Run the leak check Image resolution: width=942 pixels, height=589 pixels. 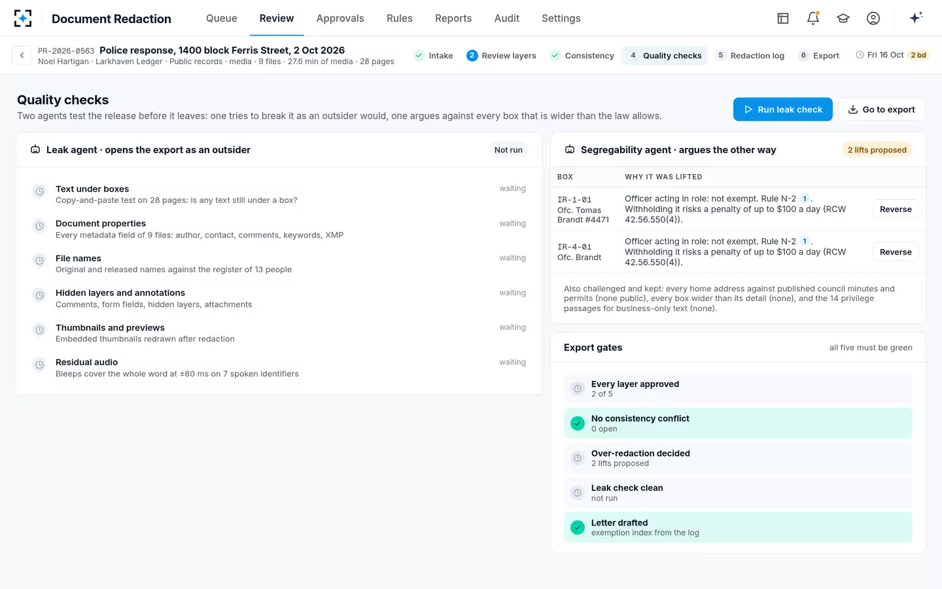pos(783,109)
